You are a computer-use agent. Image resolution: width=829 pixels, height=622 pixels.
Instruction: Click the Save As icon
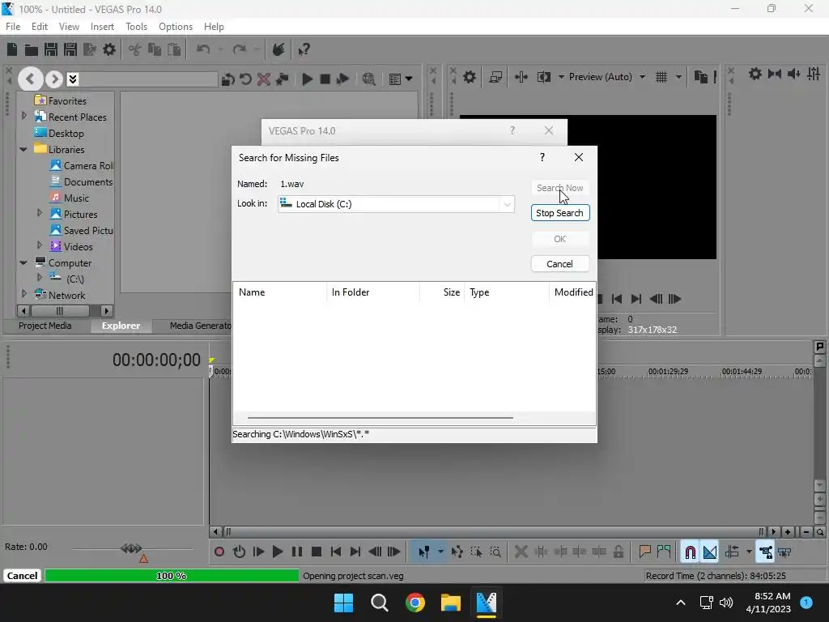(70, 49)
